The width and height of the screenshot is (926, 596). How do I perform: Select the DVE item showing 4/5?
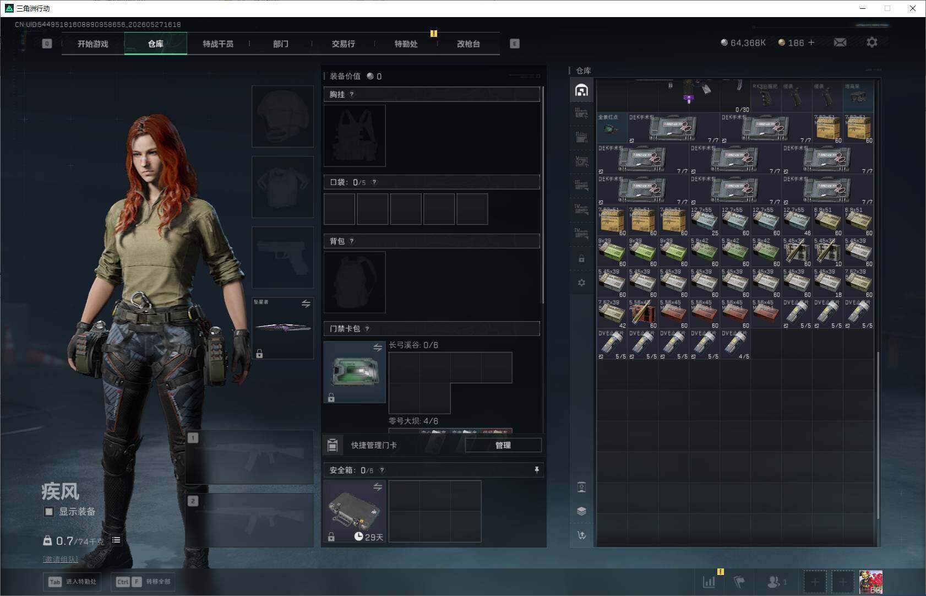[735, 344]
